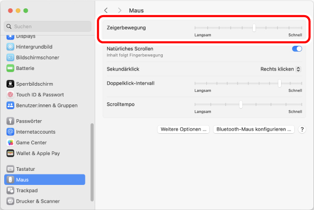Open the Hintergrundbild settings icon
This screenshot has height=210, width=314.
(x=10, y=46)
